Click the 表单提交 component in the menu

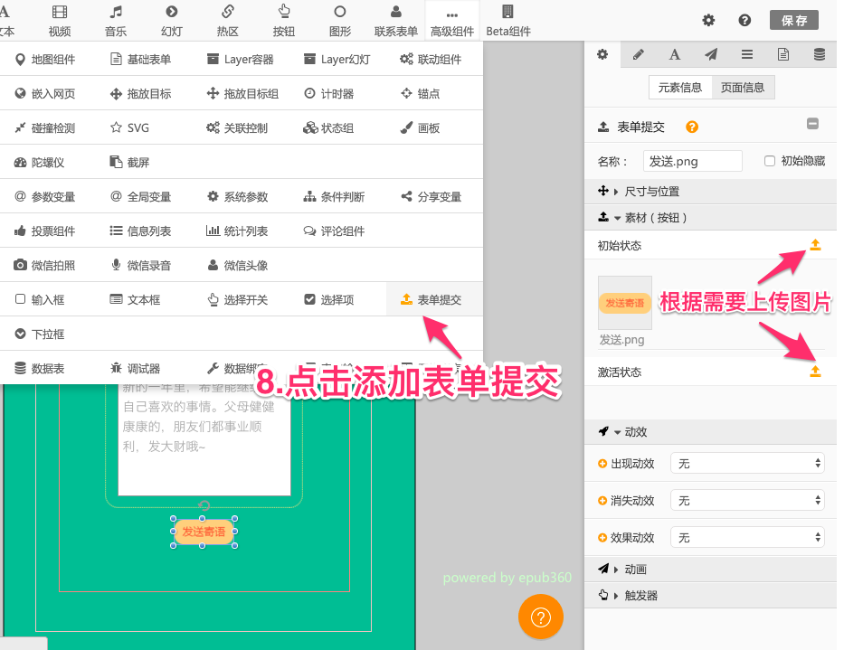click(x=431, y=299)
